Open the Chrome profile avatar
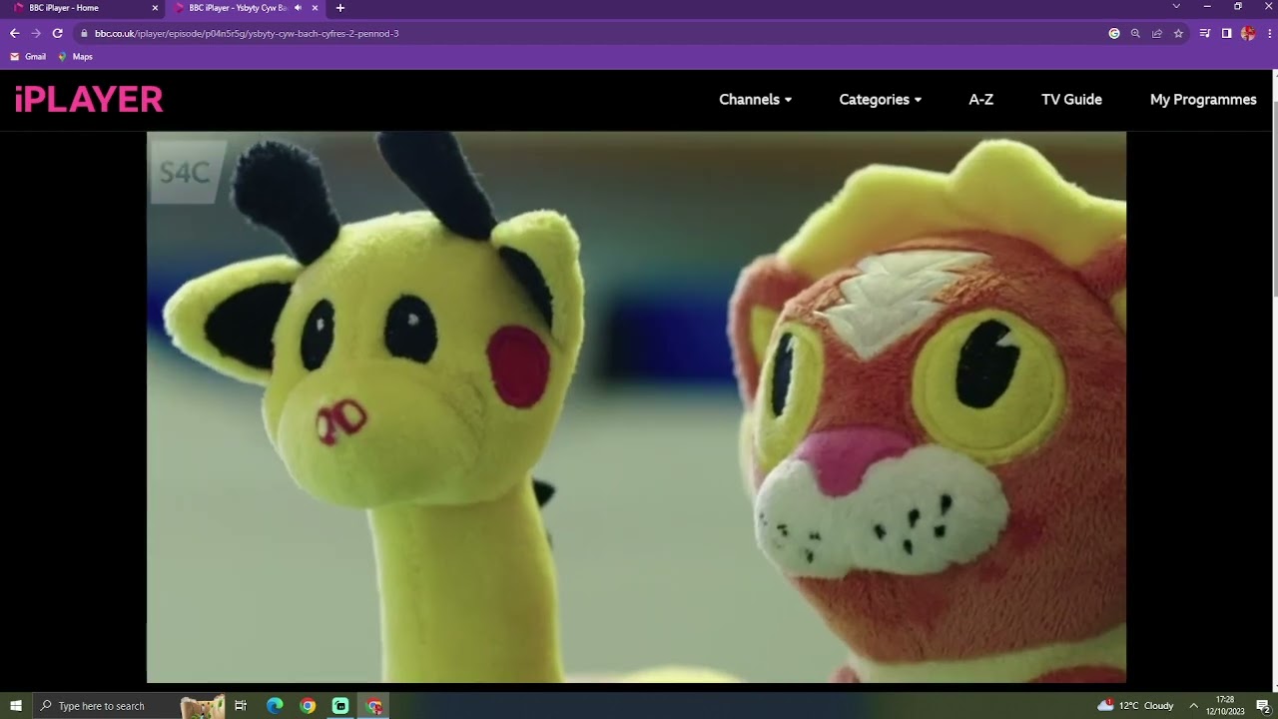The width and height of the screenshot is (1278, 719). 1248,33
